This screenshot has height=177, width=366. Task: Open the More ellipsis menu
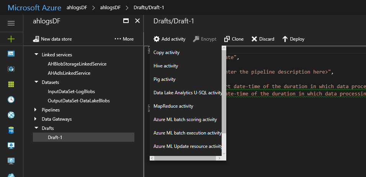coord(124,39)
